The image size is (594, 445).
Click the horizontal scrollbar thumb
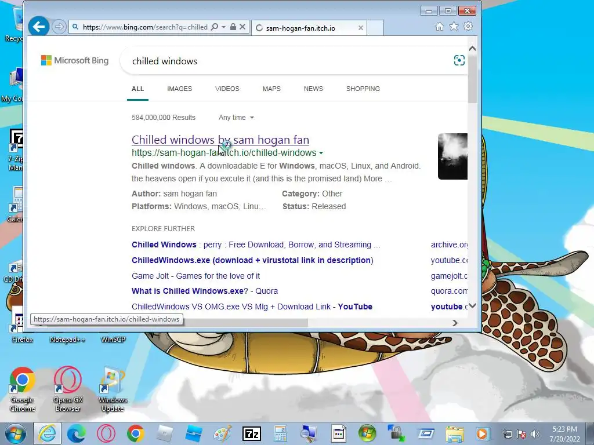coord(245,323)
